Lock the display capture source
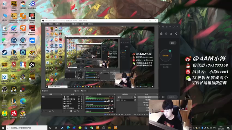The width and height of the screenshot is (232, 130). pyautogui.click(x=82, y=108)
